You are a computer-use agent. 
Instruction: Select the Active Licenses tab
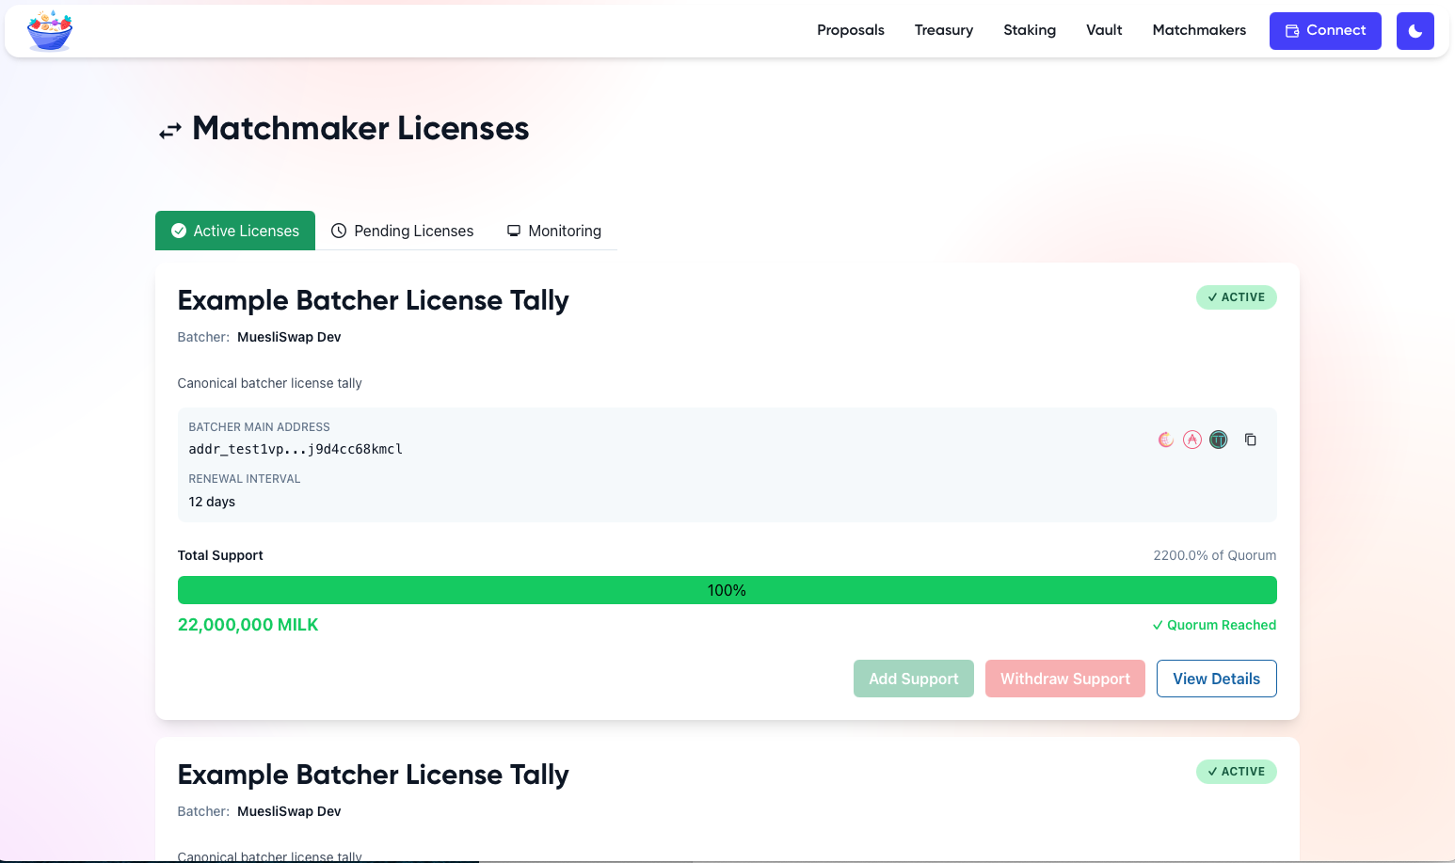pos(235,231)
